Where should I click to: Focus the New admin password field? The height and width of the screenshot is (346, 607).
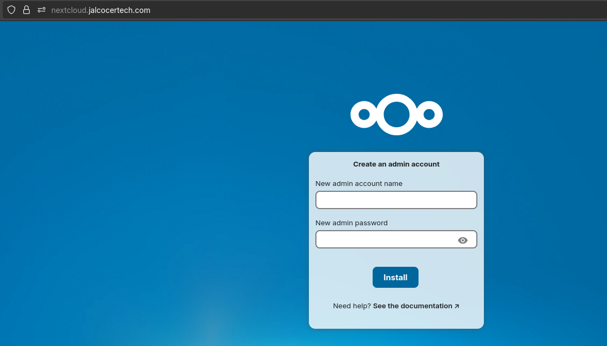tap(396, 239)
